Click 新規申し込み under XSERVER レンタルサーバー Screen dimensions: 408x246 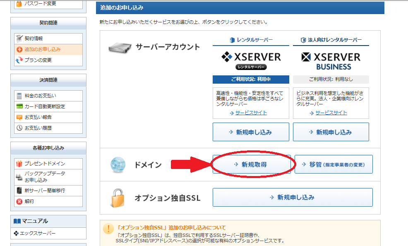tap(250, 132)
